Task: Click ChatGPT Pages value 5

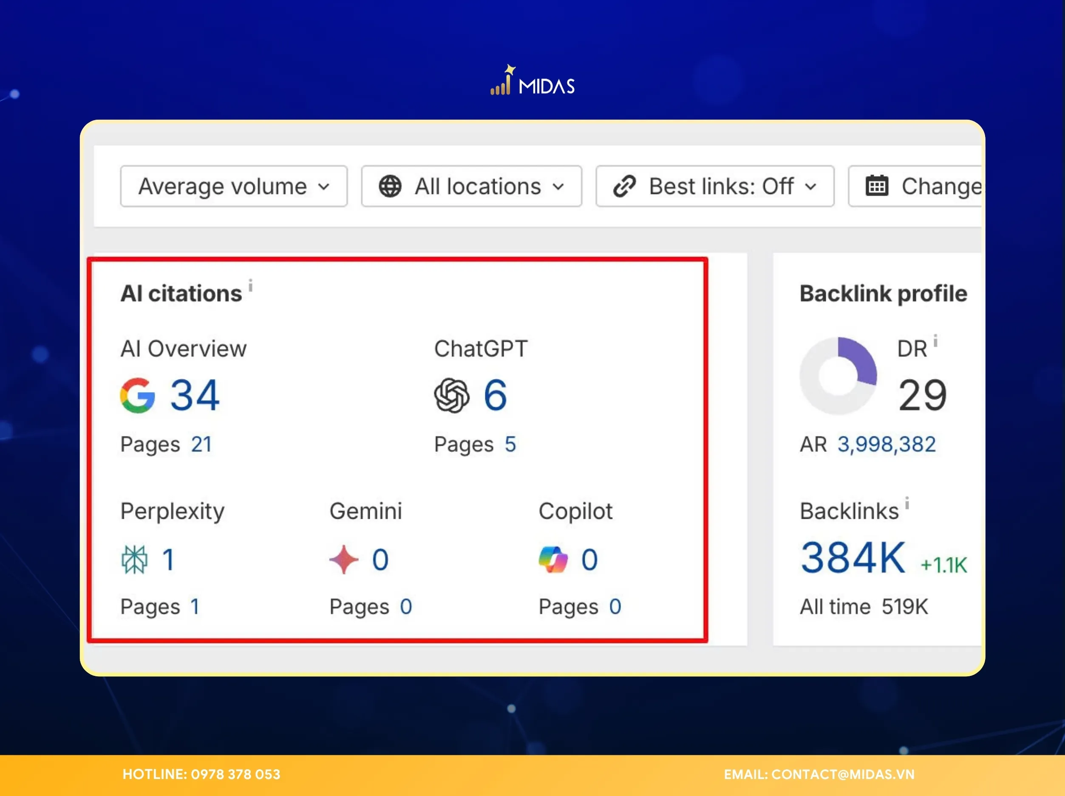Action: pyautogui.click(x=510, y=444)
